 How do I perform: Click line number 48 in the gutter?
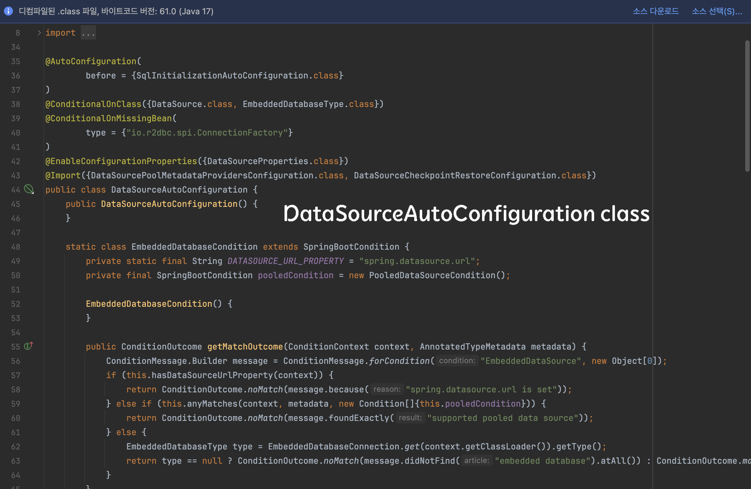point(16,247)
